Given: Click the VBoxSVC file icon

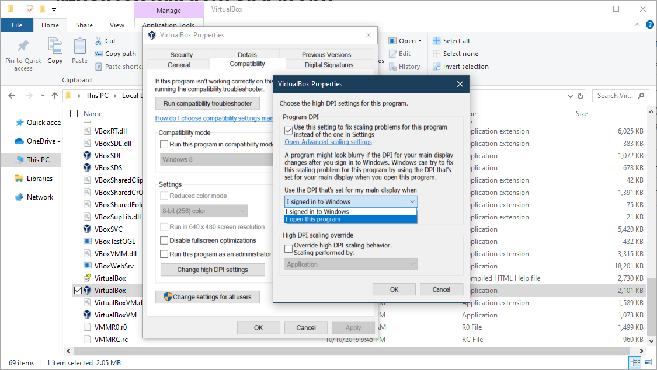Looking at the screenshot, I should [87, 229].
